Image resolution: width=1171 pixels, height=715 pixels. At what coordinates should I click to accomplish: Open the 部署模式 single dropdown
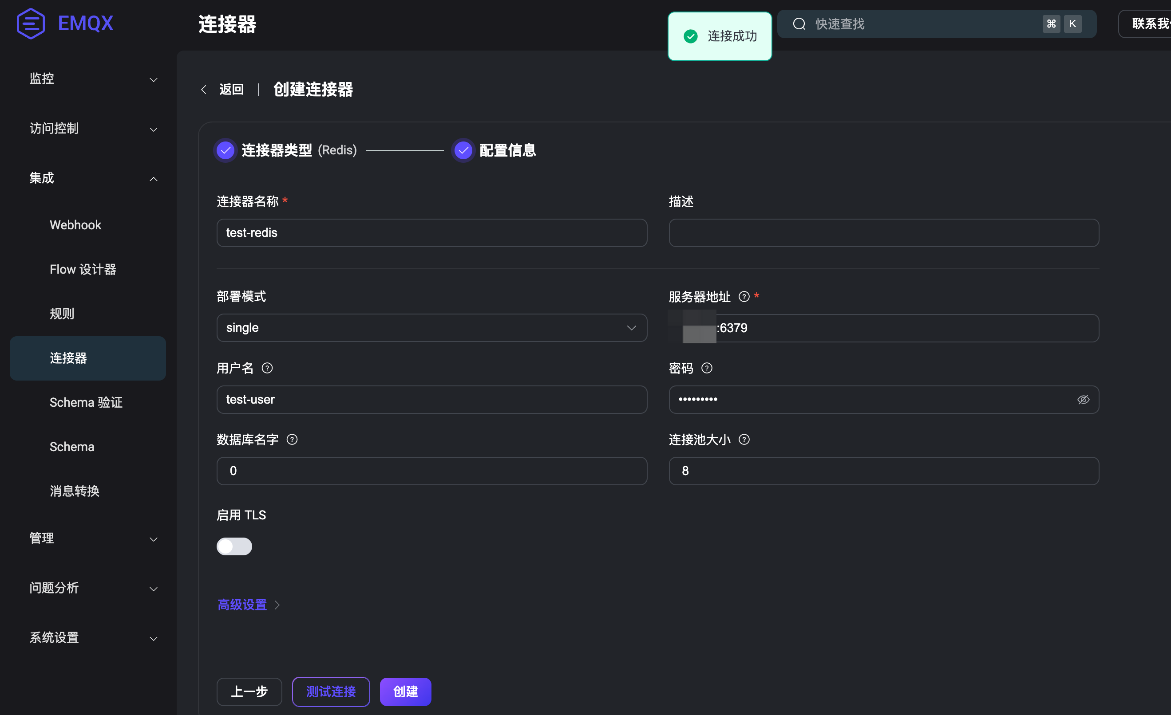tap(431, 328)
